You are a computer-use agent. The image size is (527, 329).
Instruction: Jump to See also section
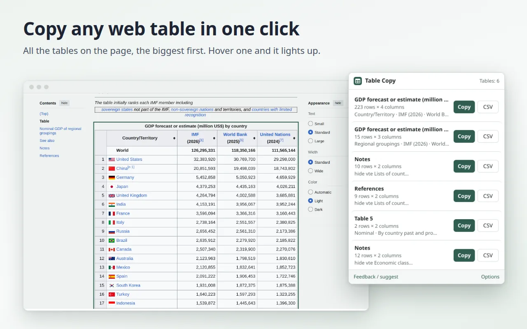click(47, 141)
